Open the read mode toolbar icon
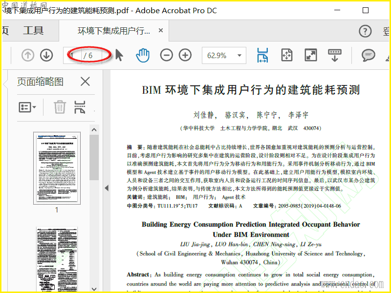Screen dimensions: 391x293 coord(335,55)
